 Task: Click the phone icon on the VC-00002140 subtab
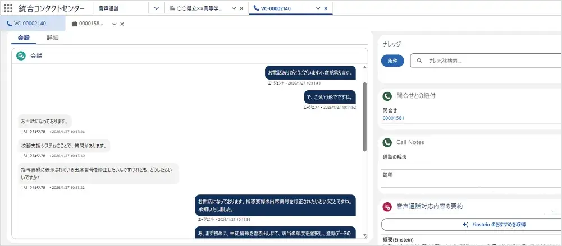pos(10,24)
